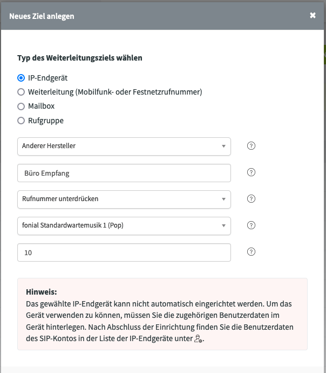Select the Mailbox radio option
Image resolution: width=326 pixels, height=373 pixels.
pyautogui.click(x=21, y=106)
